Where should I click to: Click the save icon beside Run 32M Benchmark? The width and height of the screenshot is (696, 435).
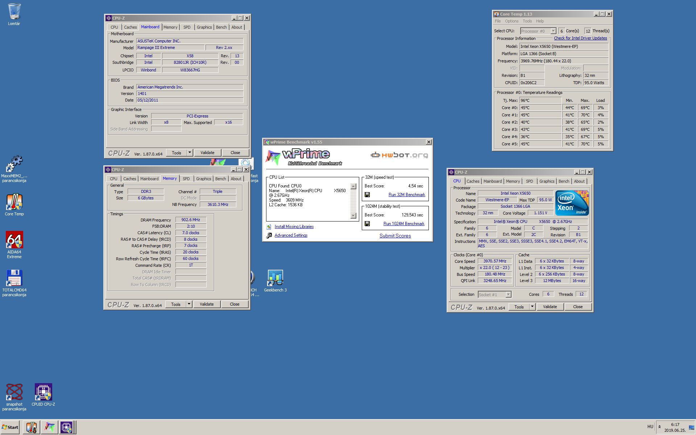point(367,195)
